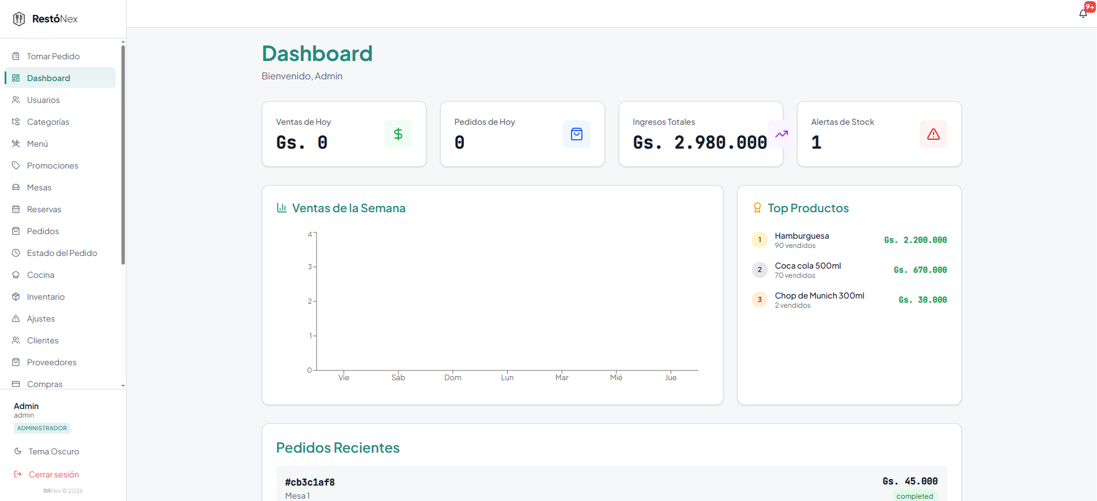Click the trending arrow icon in Ingresos Totales
This screenshot has width=1097, height=501.
782,134
